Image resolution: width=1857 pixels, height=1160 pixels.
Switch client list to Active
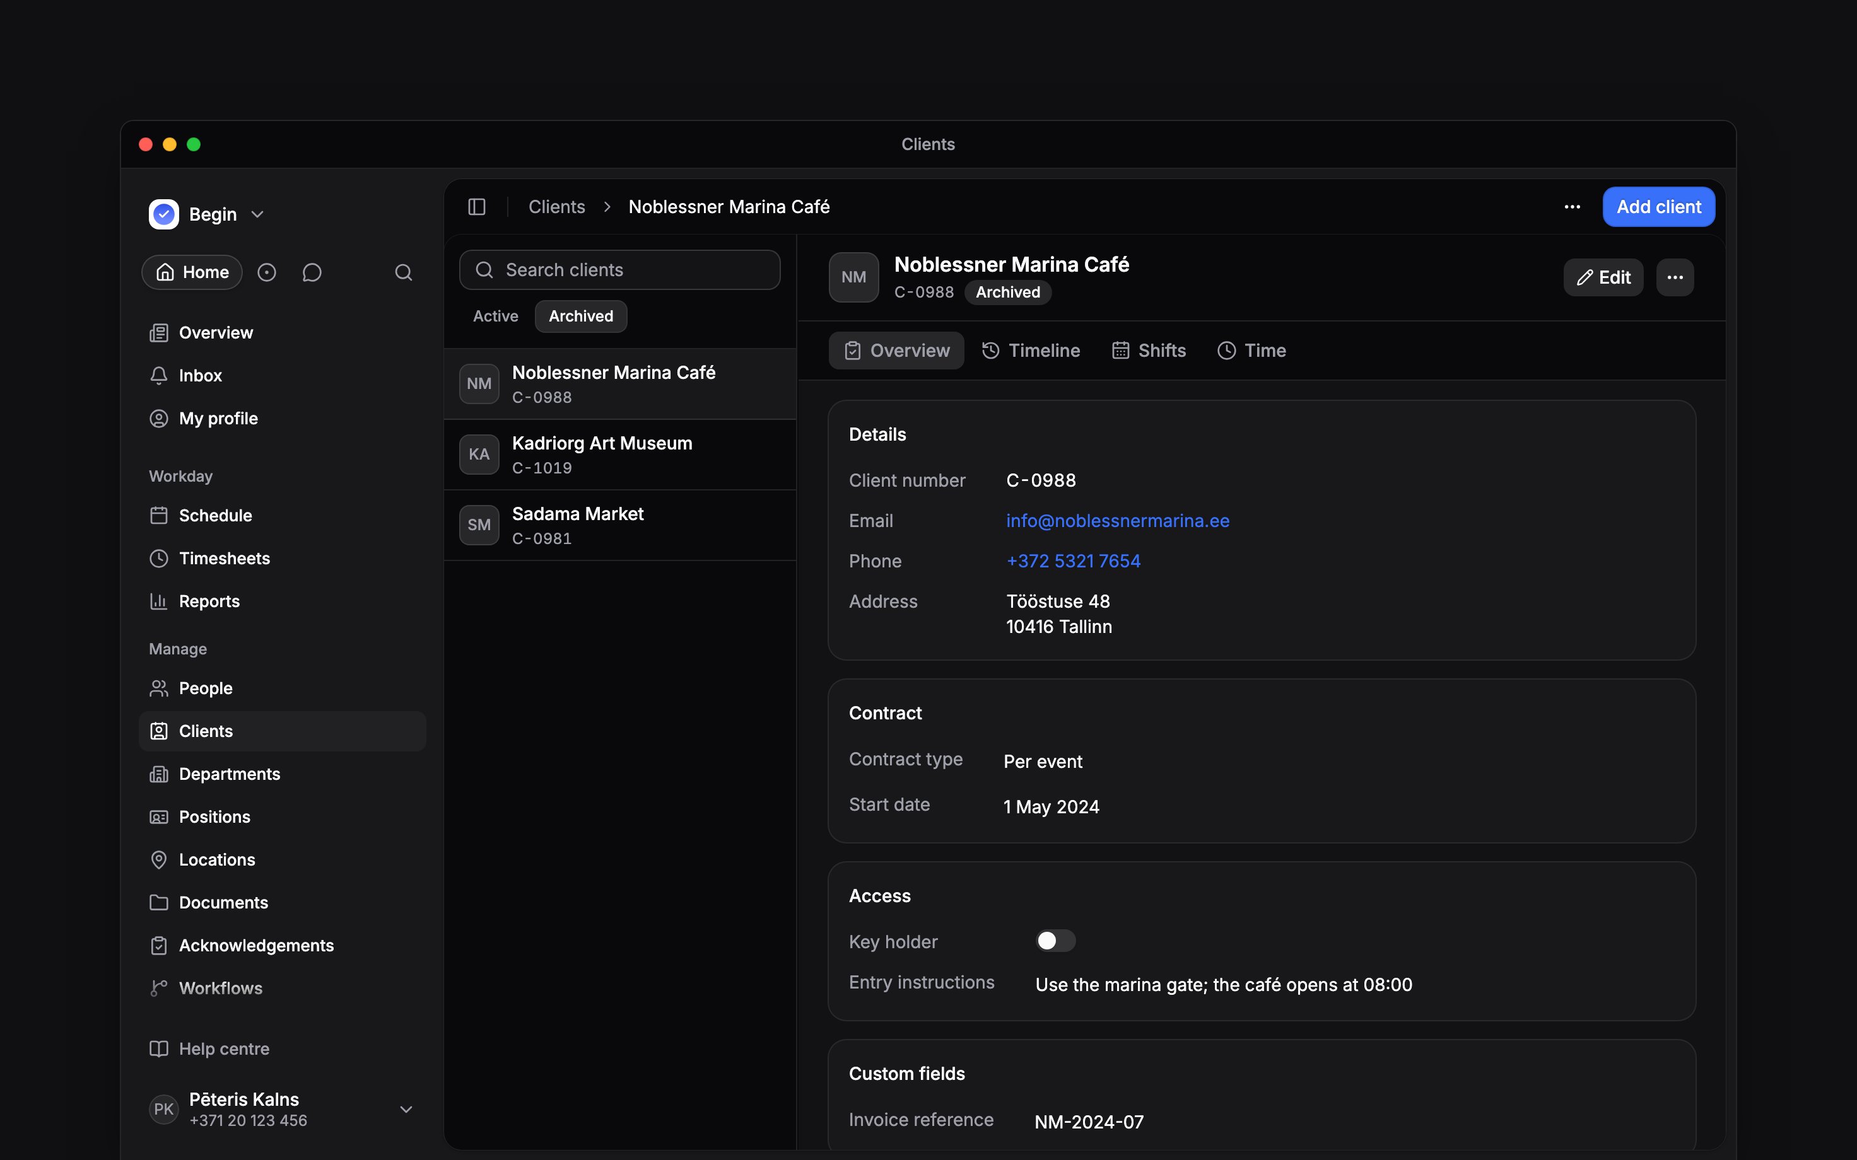coord(496,316)
